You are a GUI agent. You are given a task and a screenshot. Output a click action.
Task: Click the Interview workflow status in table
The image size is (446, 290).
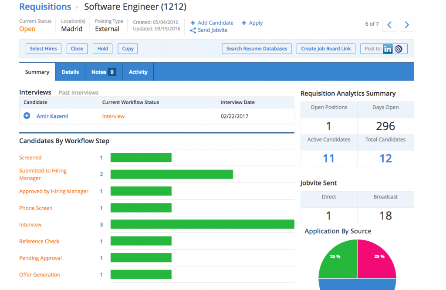tap(113, 116)
